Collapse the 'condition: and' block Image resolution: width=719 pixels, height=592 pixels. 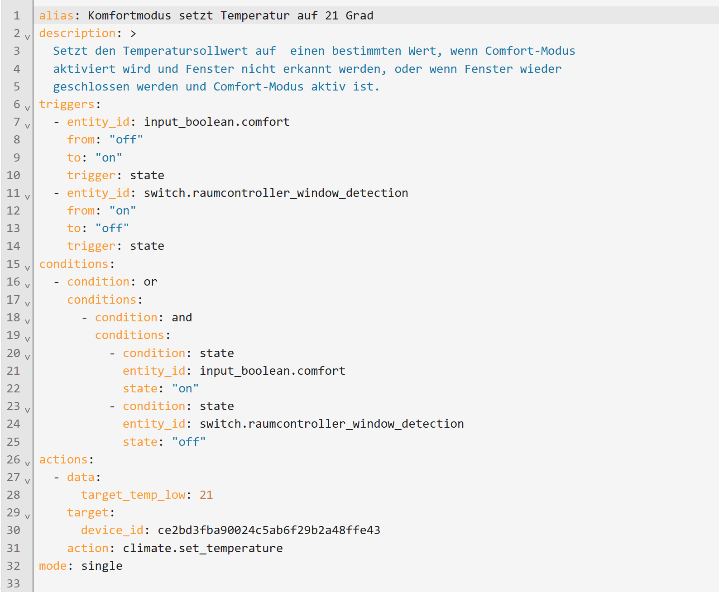[x=27, y=321]
